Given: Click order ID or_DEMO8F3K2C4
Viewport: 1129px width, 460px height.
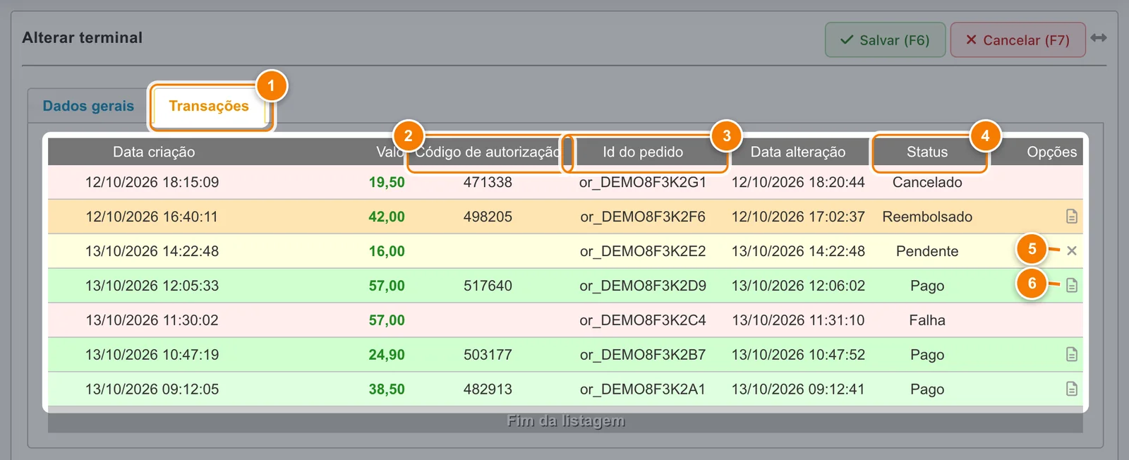Looking at the screenshot, I should (643, 320).
